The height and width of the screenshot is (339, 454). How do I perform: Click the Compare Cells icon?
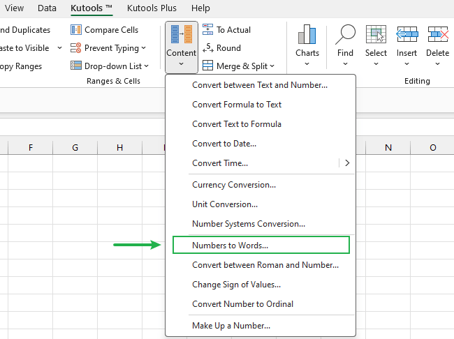click(x=76, y=30)
